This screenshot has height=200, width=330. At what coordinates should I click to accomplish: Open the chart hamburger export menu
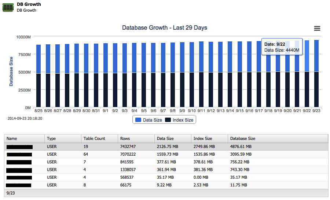pyautogui.click(x=317, y=29)
